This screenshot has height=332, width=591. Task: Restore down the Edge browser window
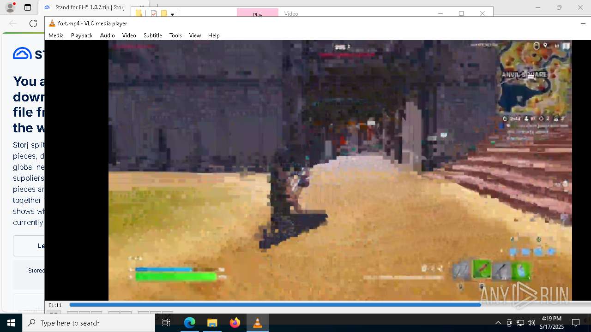tap(559, 7)
